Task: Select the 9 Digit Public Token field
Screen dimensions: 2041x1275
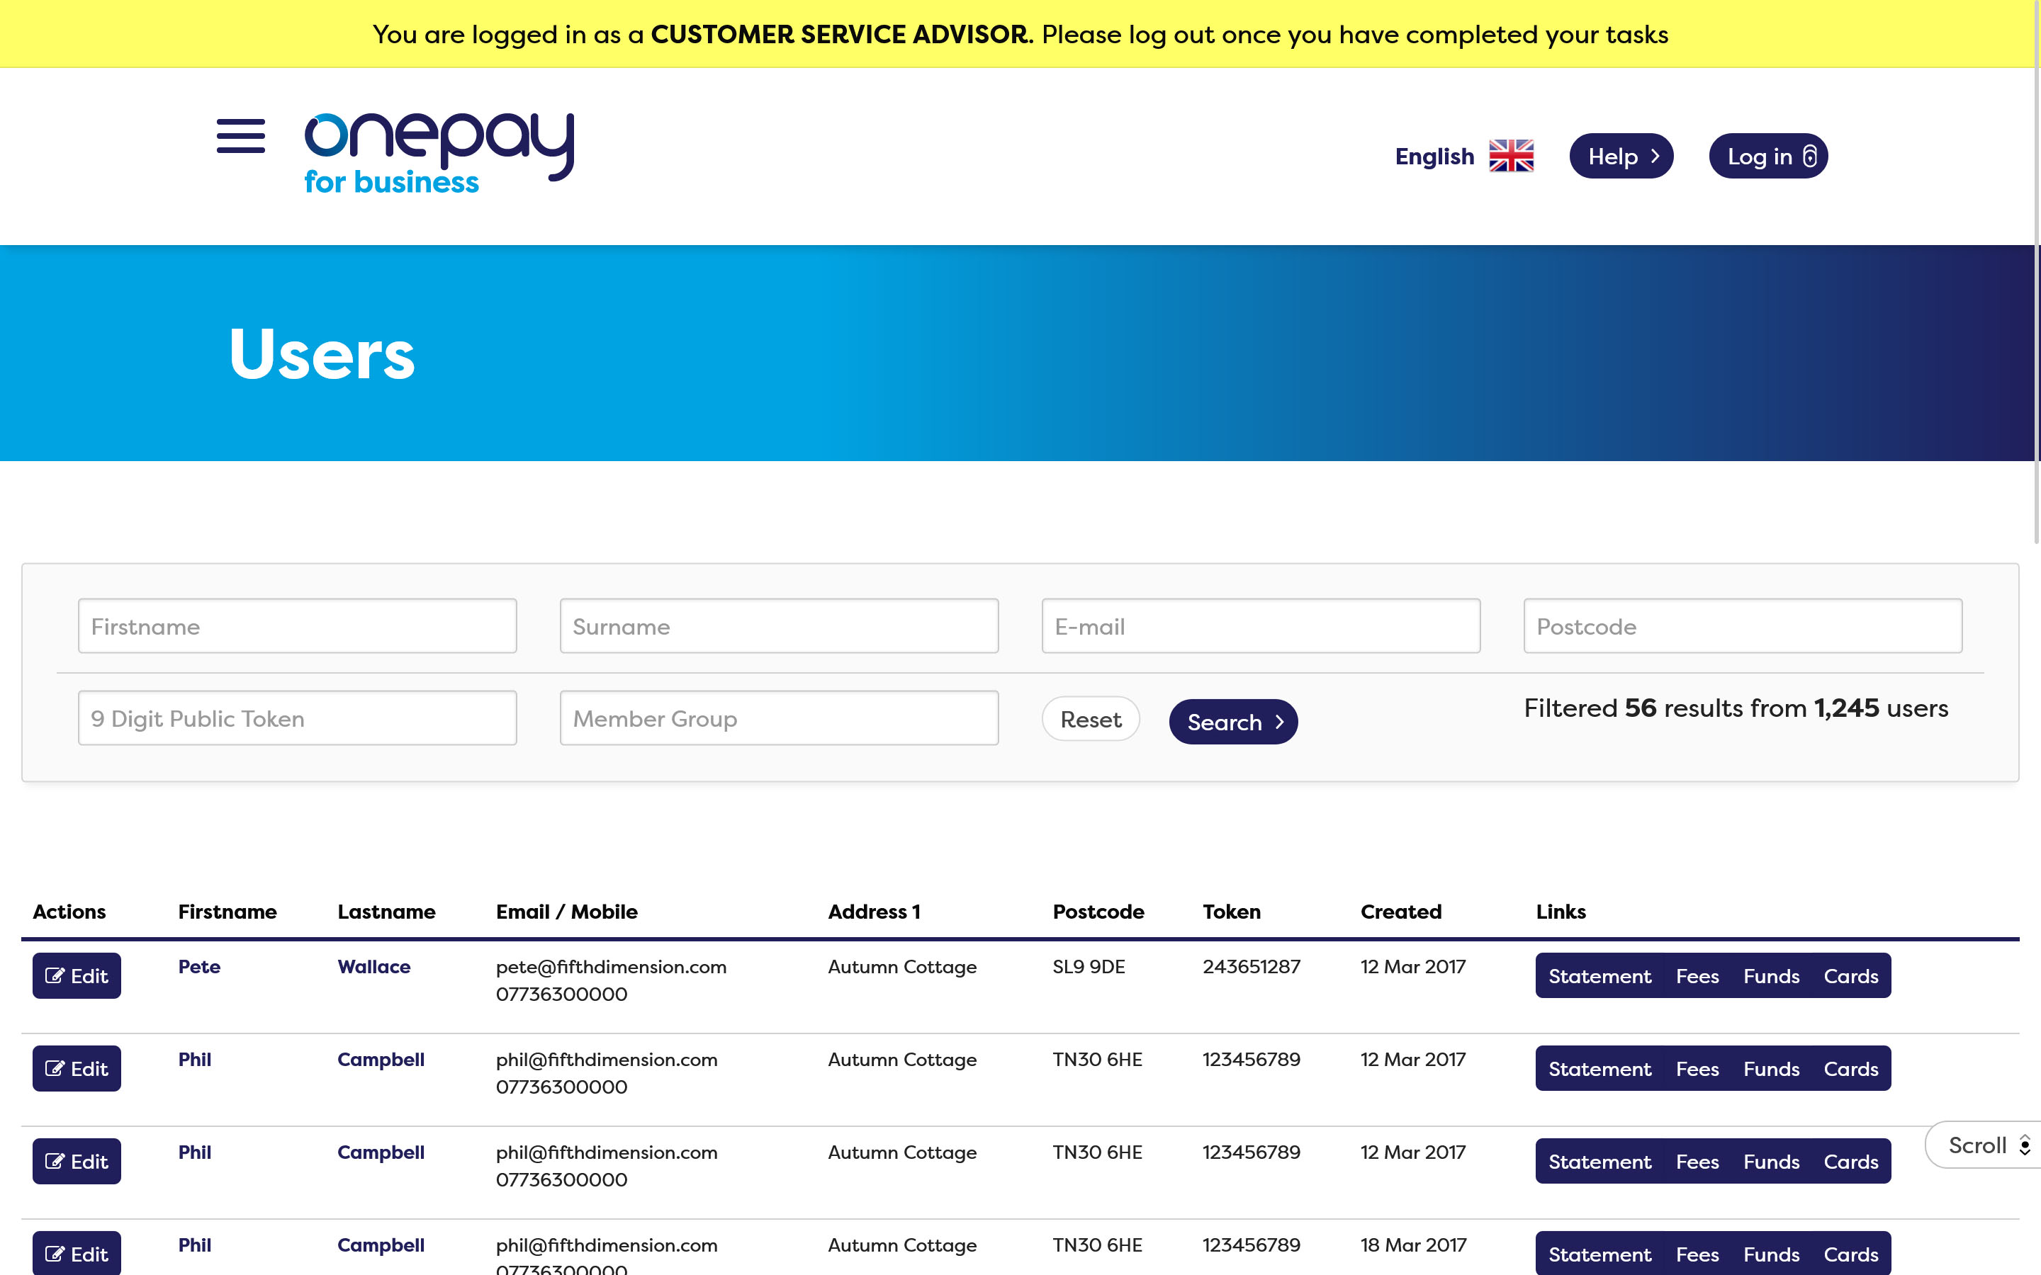Action: pos(297,718)
